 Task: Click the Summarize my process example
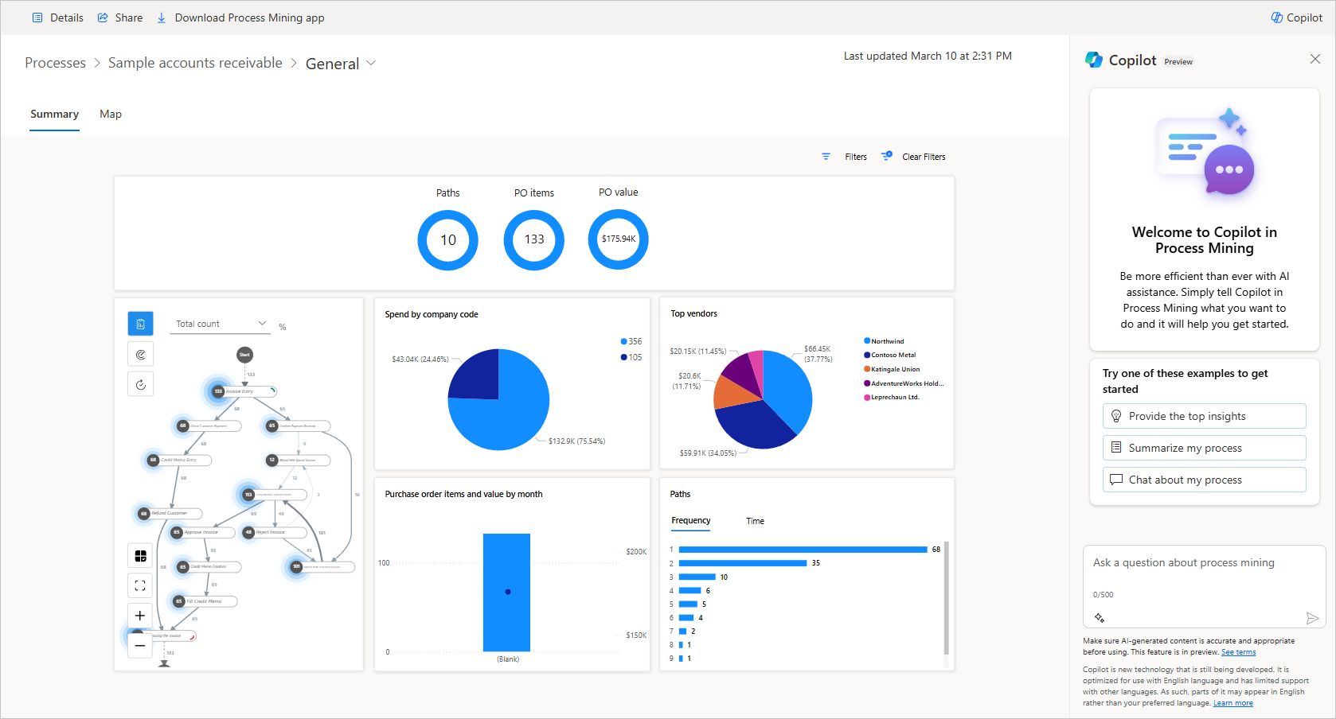pos(1204,447)
